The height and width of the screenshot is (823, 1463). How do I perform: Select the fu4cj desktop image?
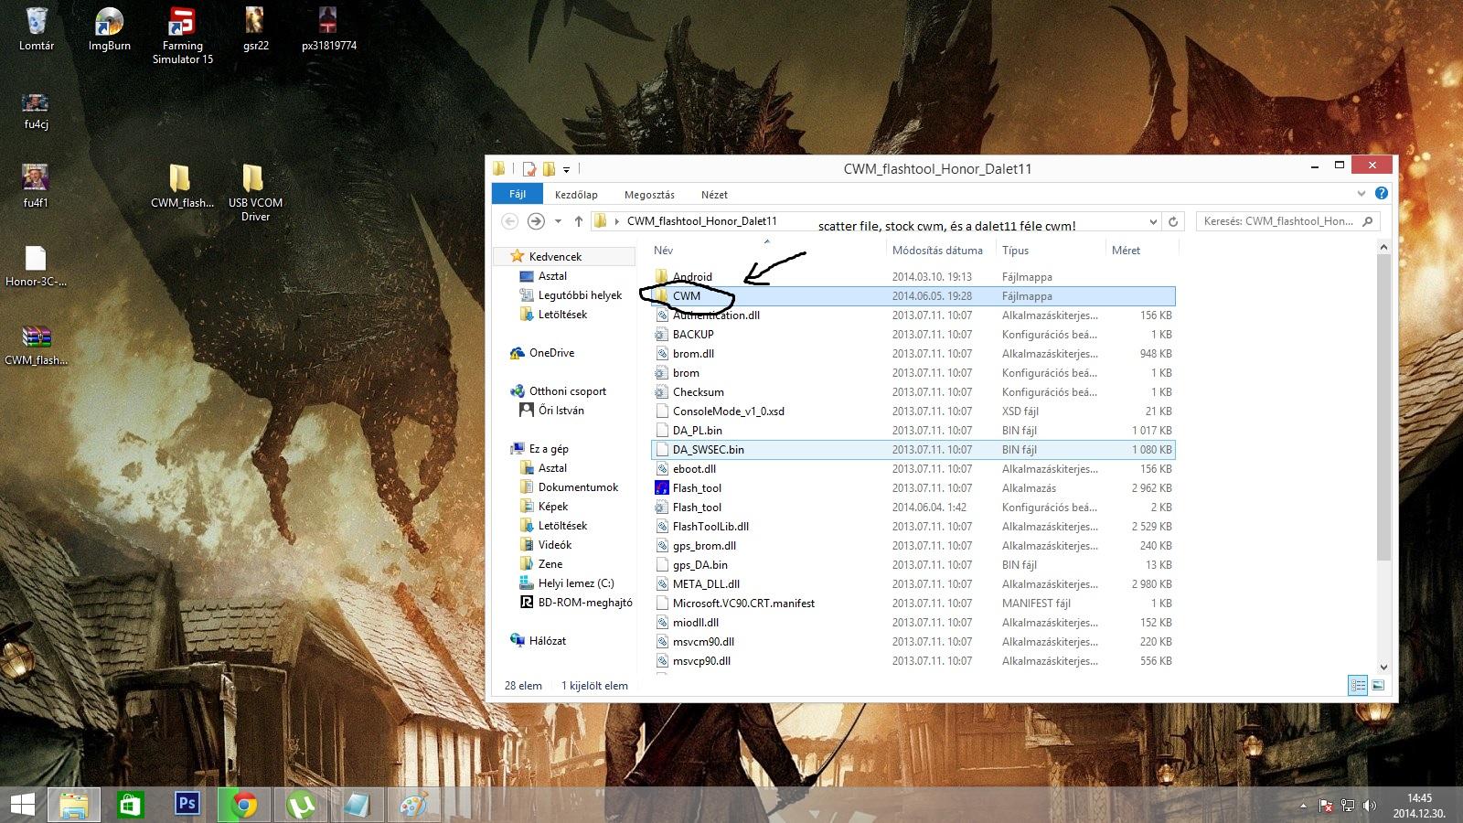tap(37, 110)
